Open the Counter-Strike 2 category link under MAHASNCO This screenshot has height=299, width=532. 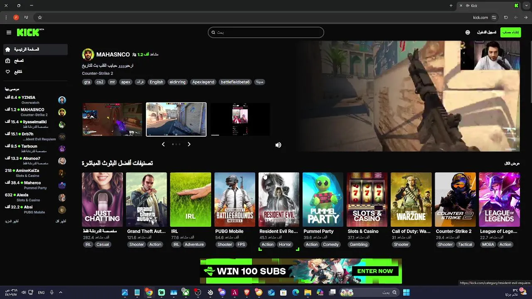tap(97, 74)
